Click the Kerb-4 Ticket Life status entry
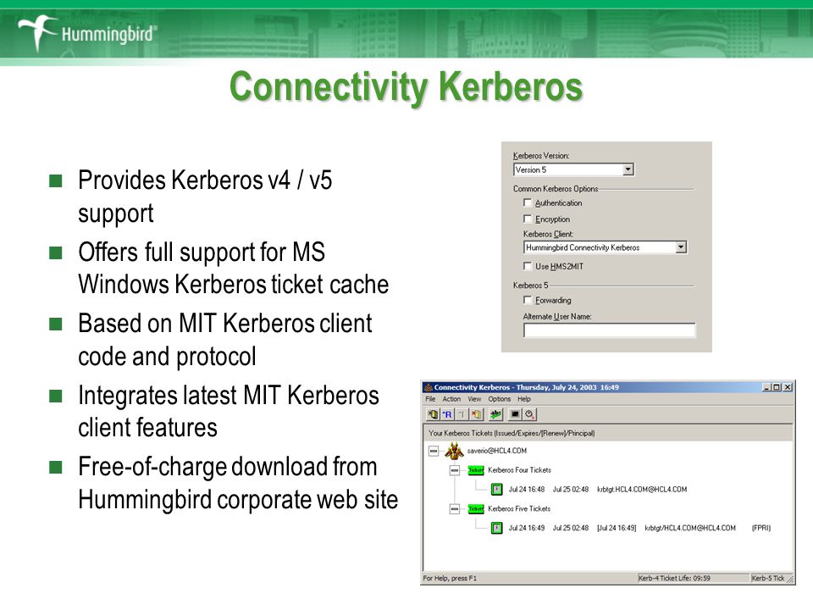Viewport: 813px width, 610px height. (694, 579)
